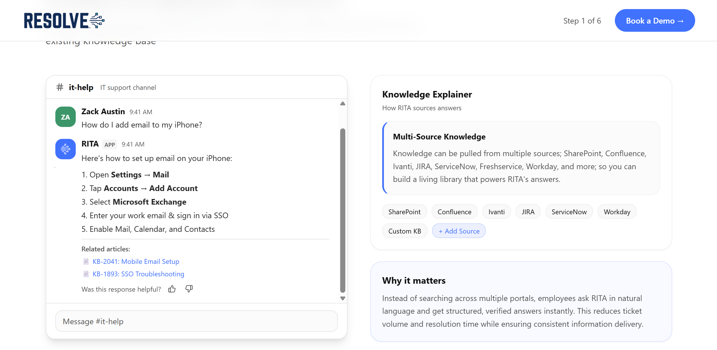This screenshot has height=350, width=717.
Task: Click document icon beside KB-1893 article
Action: 86,274
